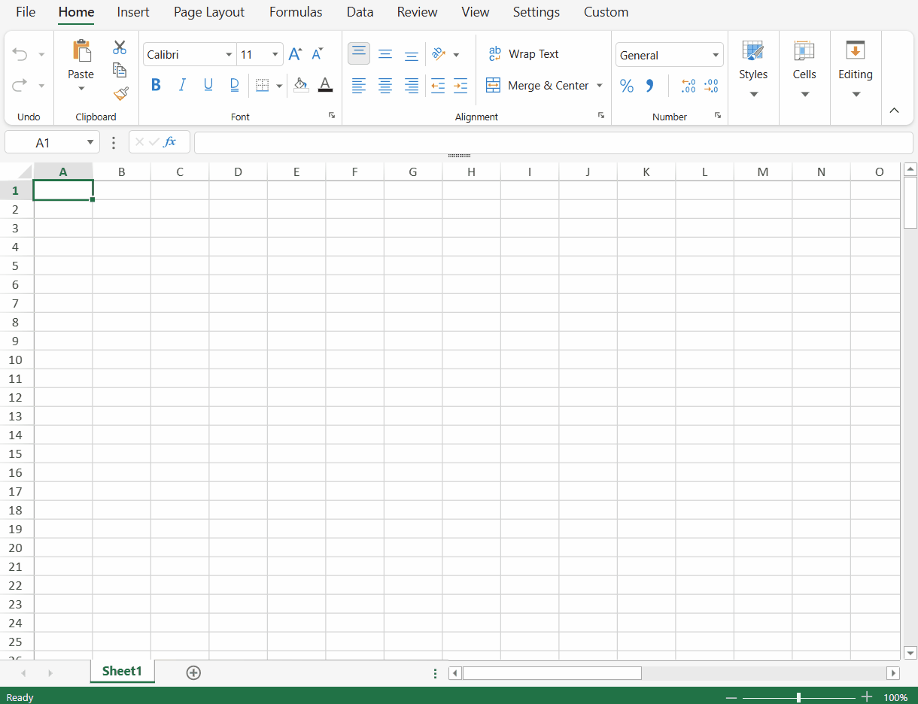Open the Number dialog launcher
Viewport: 918px width, 704px height.
(x=718, y=115)
